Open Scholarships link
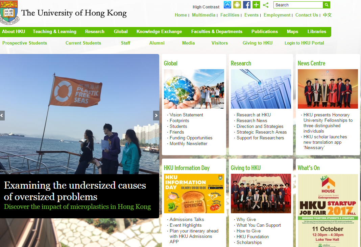361x247 pixels. (249, 242)
